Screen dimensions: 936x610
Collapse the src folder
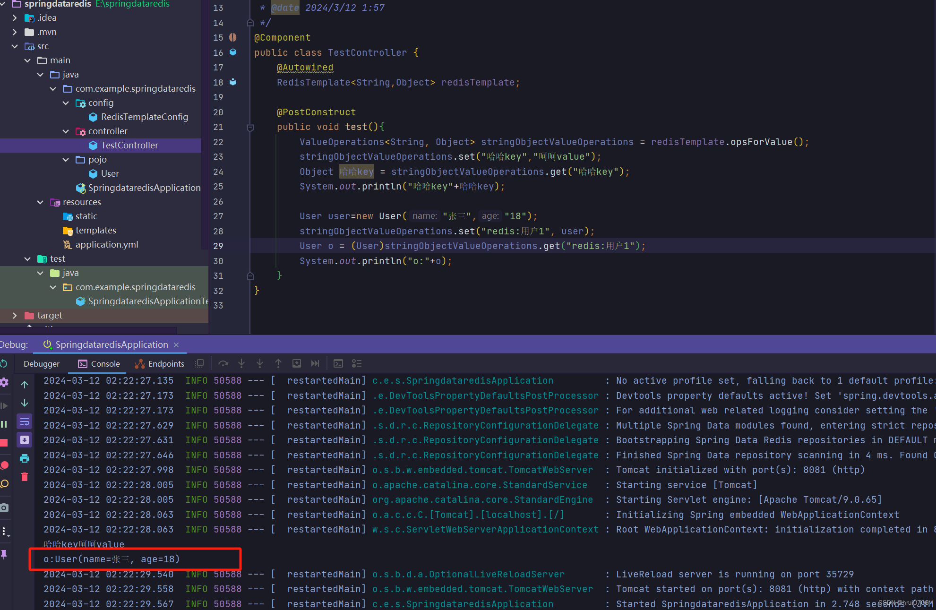[14, 46]
